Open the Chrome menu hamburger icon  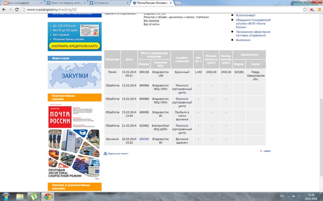[319, 10]
